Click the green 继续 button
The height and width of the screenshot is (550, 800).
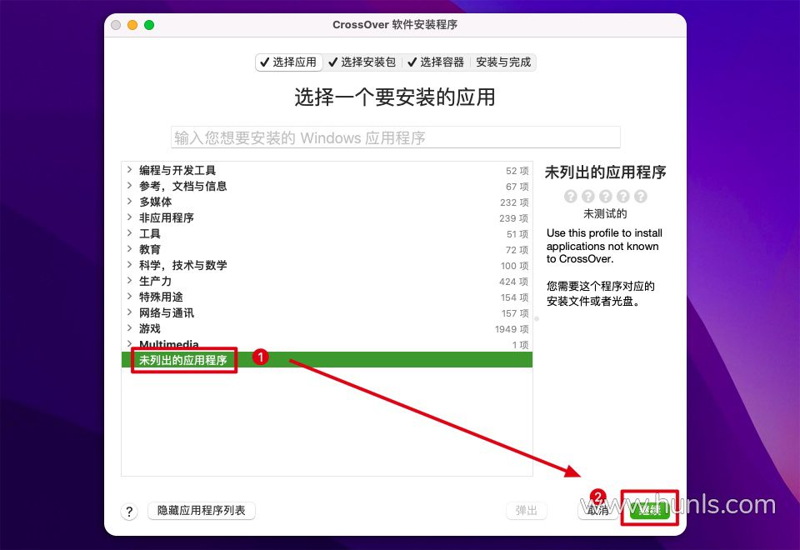coord(649,510)
